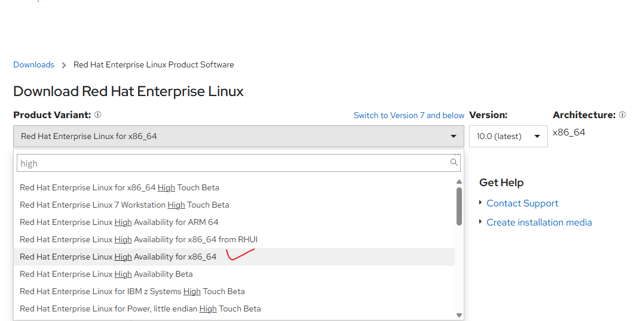Click Red Hat Enterprise Linux Product Software breadcrumb
The height and width of the screenshot is (321, 643).
[x=154, y=64]
